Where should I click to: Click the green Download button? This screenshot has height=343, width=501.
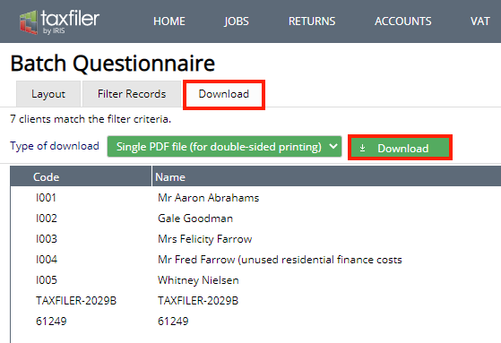point(400,148)
